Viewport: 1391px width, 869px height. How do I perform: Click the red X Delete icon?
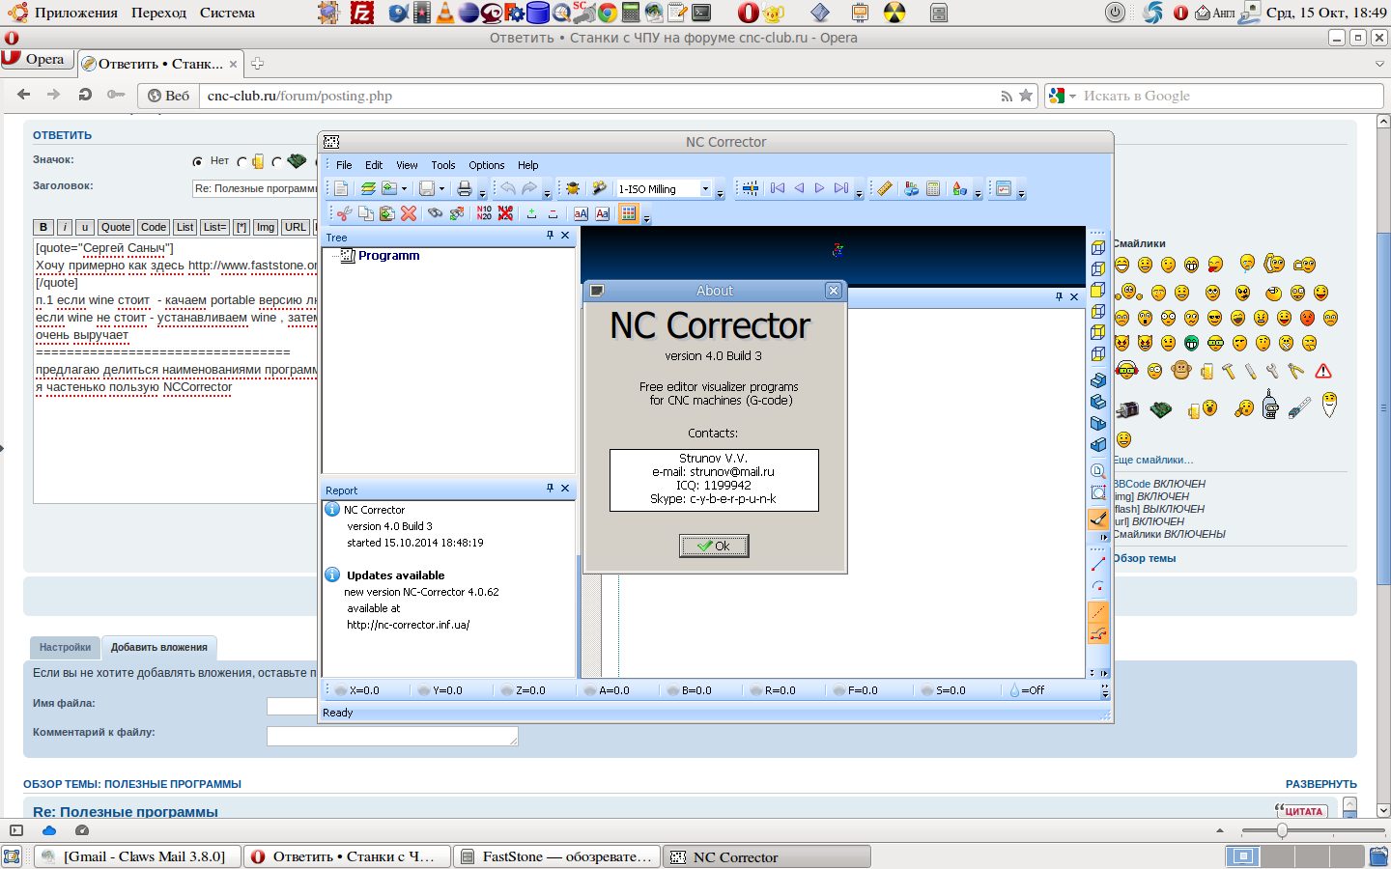tap(409, 213)
